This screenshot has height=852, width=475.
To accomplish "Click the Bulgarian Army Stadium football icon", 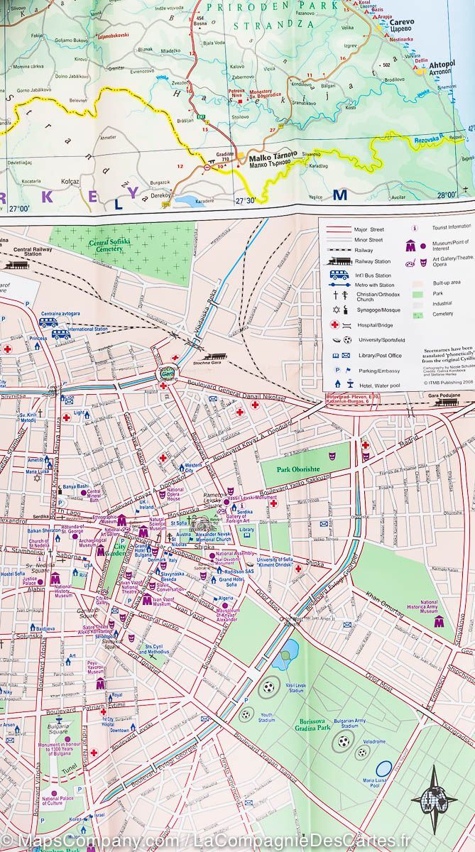I will click(344, 741).
